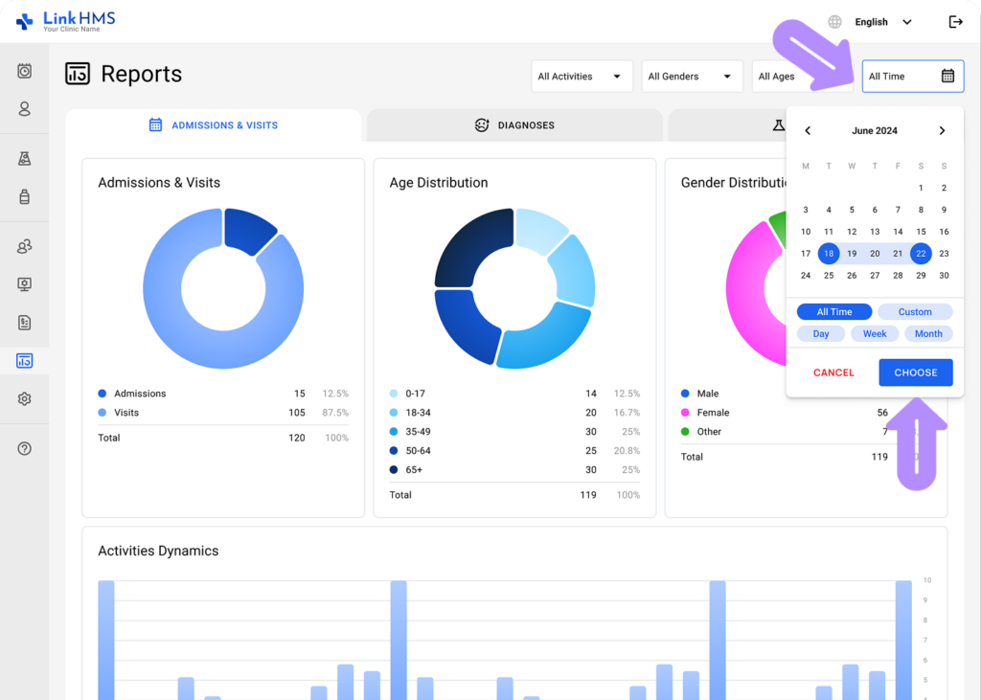
Task: Switch to Custom date range option
Action: (915, 311)
